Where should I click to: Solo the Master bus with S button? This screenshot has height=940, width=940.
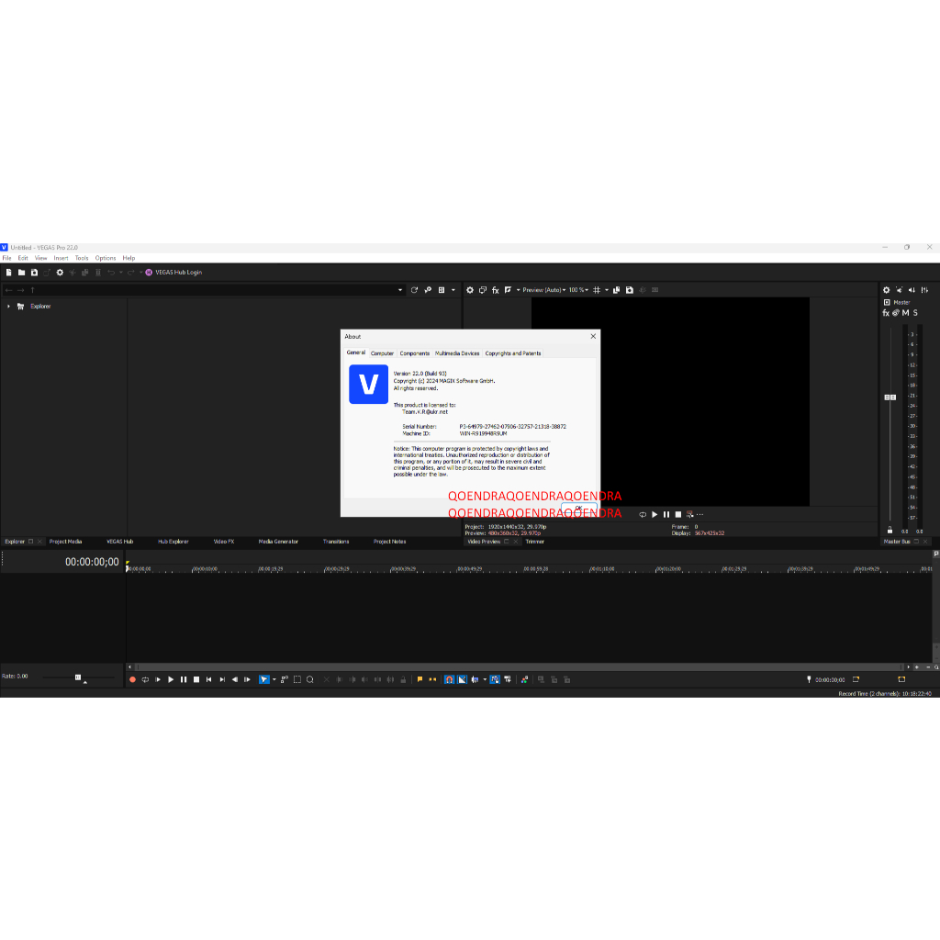click(x=915, y=313)
